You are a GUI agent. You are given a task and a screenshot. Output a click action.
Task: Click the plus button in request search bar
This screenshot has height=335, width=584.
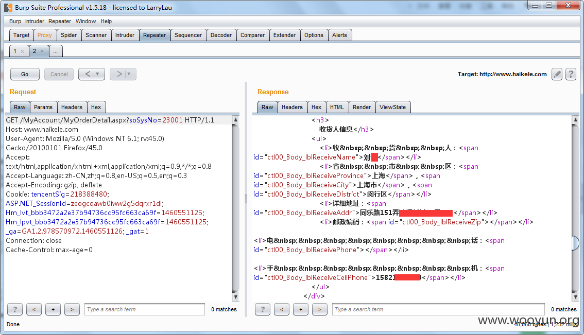point(53,309)
